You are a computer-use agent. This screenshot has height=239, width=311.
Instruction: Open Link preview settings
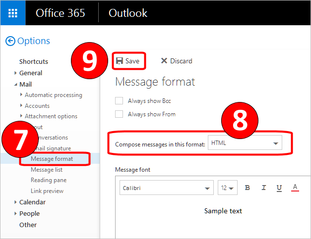[x=47, y=191]
